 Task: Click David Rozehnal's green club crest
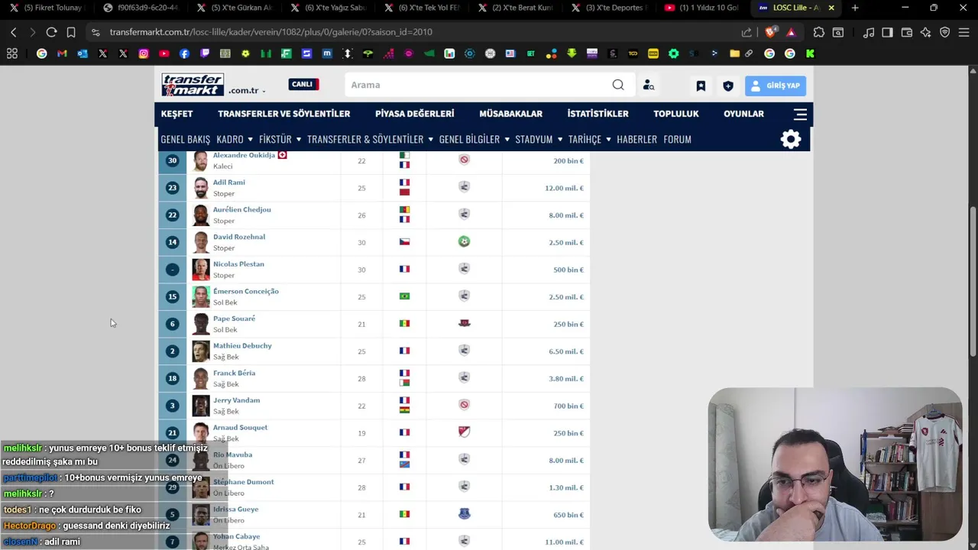pos(464,241)
